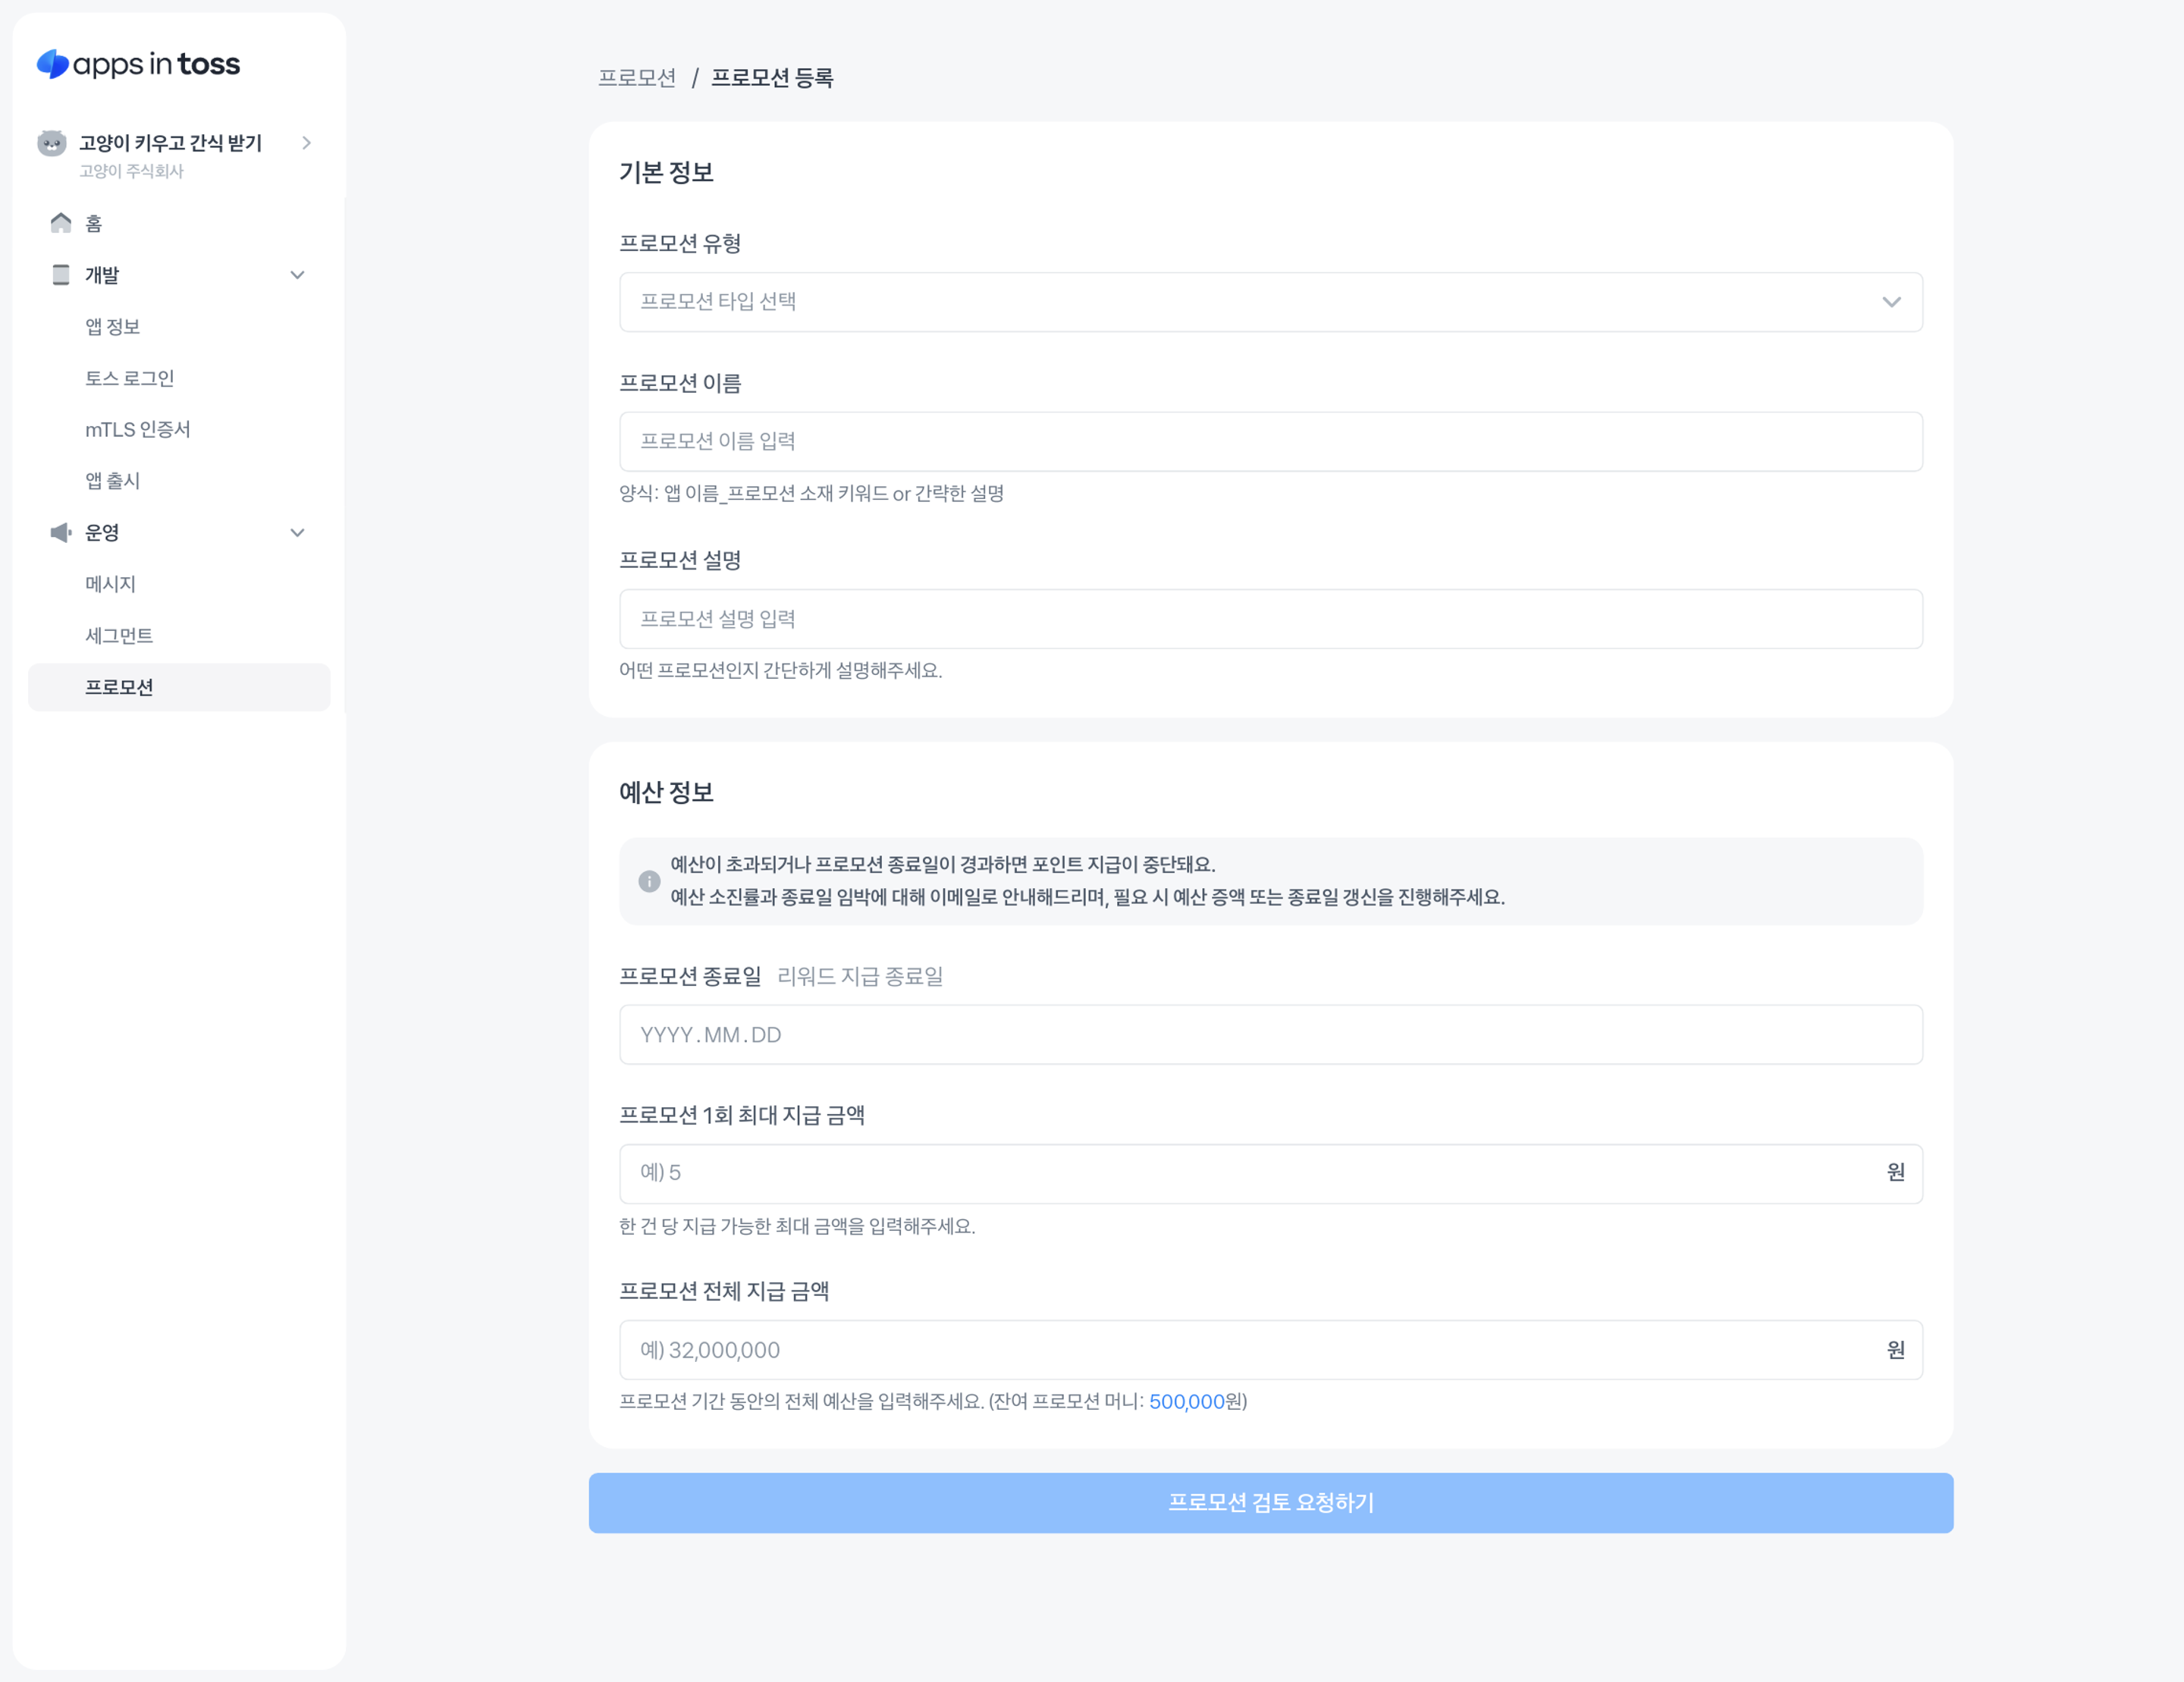Select 프로모션 in sidebar

[x=179, y=687]
